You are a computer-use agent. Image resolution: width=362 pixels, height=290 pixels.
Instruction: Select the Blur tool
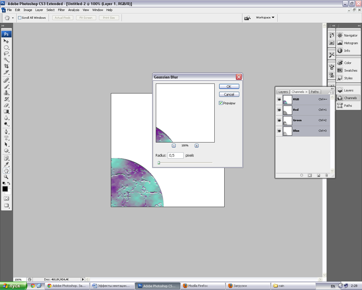(x=6, y=118)
